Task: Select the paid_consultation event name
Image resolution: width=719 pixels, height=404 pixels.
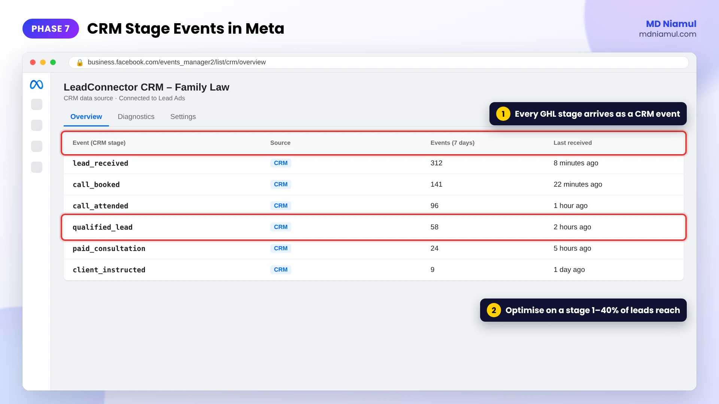Action: (109, 248)
